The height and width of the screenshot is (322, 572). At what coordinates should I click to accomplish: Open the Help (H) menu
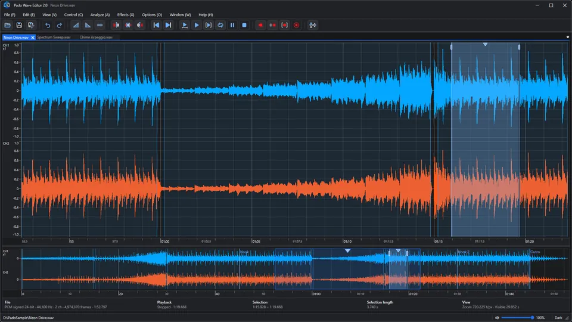pyautogui.click(x=206, y=15)
